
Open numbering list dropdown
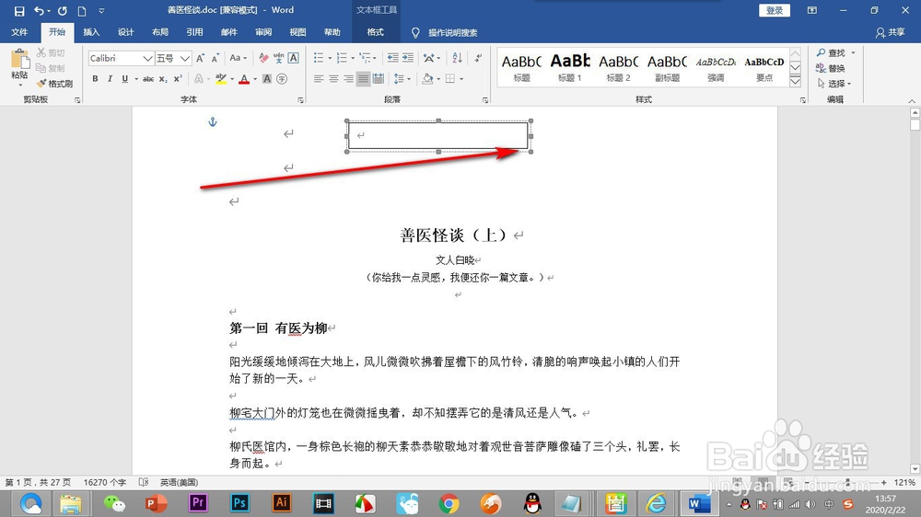point(353,58)
